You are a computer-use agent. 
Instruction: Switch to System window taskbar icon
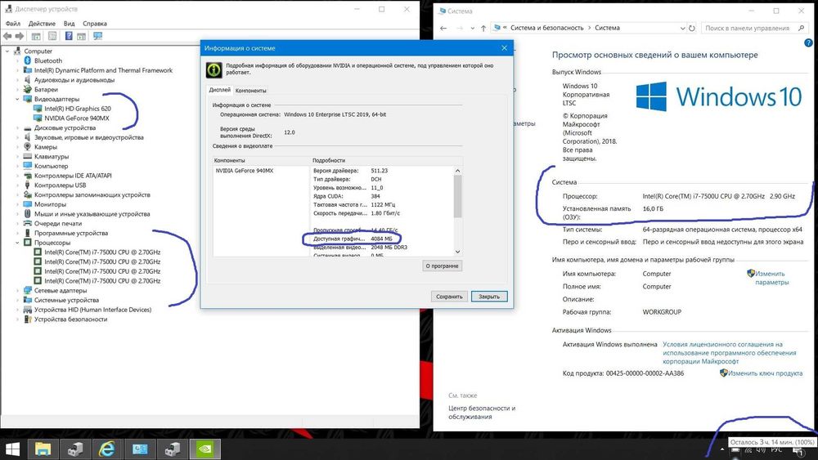140,449
